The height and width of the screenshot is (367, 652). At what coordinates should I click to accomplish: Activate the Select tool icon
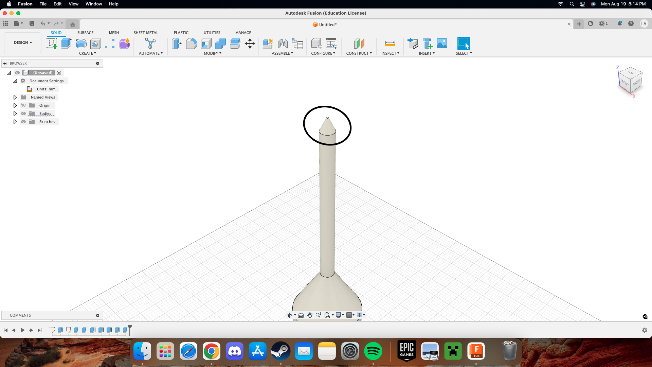pos(464,43)
